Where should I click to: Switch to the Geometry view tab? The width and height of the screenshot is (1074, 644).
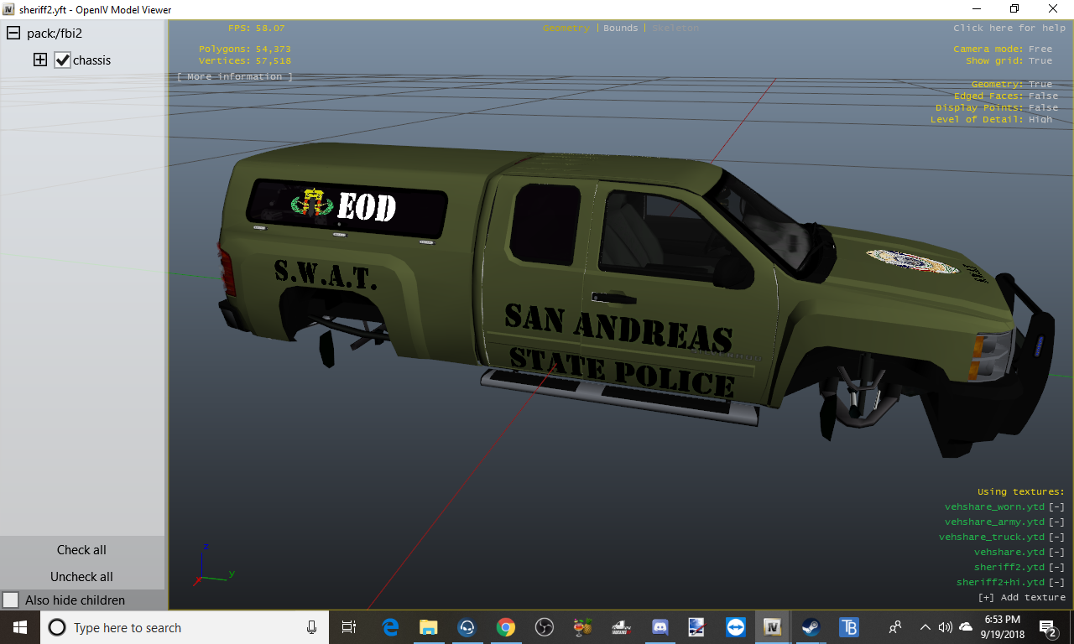click(x=566, y=29)
